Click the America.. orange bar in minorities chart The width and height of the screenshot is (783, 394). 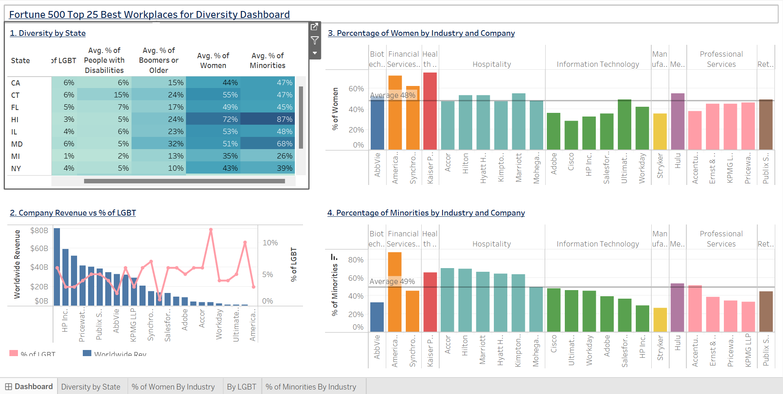point(395,292)
